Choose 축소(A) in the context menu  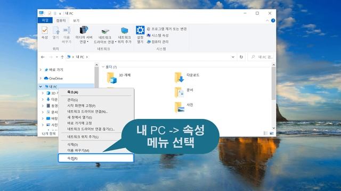[96, 92]
